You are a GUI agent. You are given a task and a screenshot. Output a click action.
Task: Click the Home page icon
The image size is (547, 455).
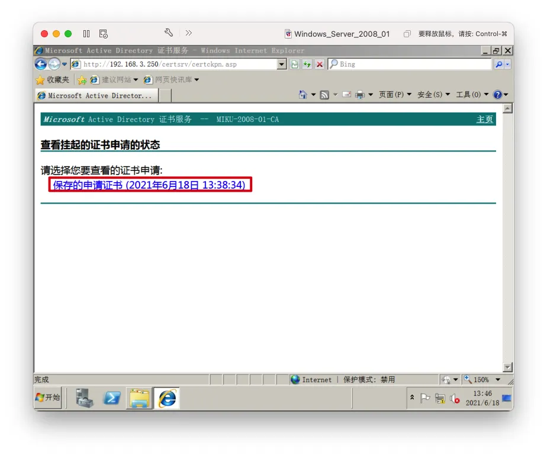point(303,95)
